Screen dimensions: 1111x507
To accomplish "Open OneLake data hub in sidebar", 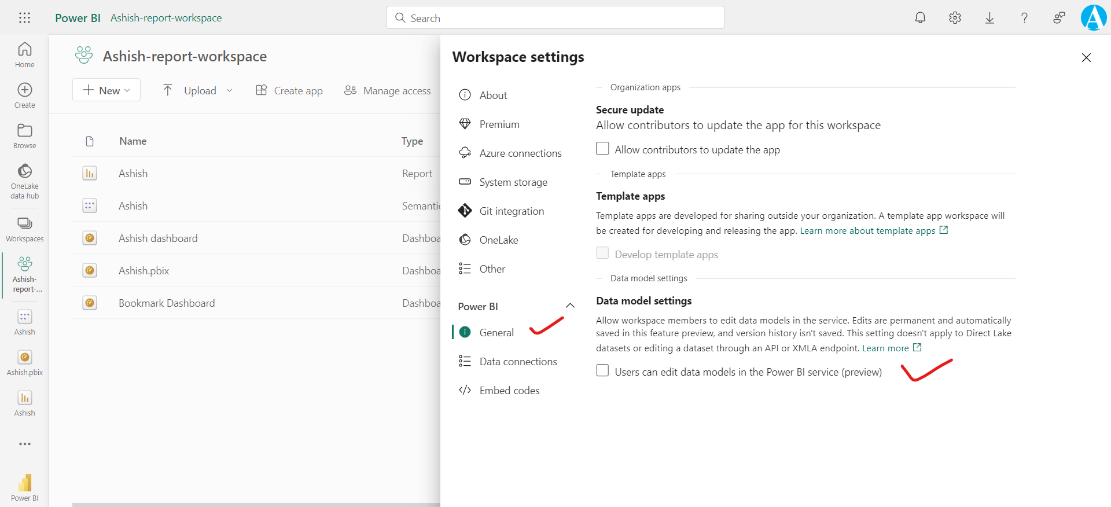I will click(25, 181).
